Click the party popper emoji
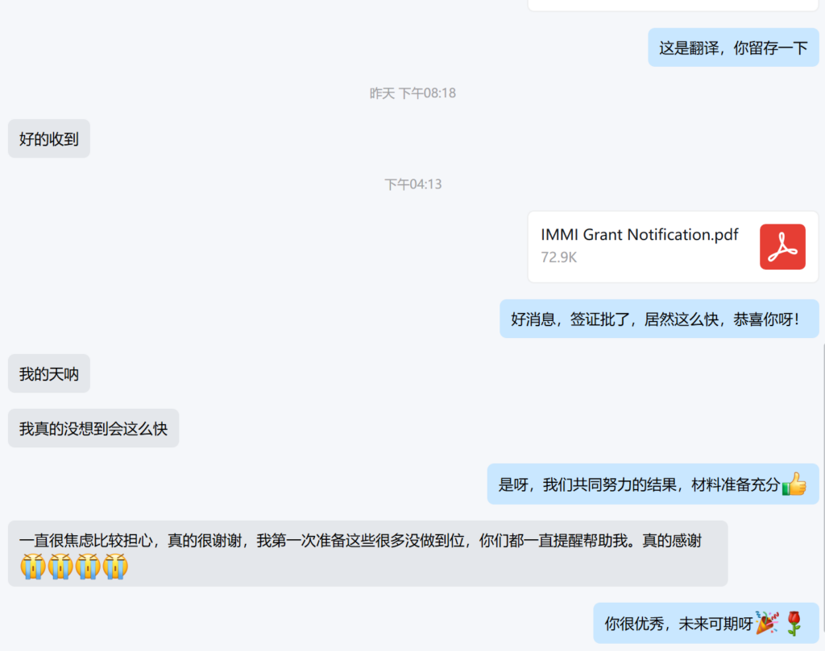 [x=766, y=623]
